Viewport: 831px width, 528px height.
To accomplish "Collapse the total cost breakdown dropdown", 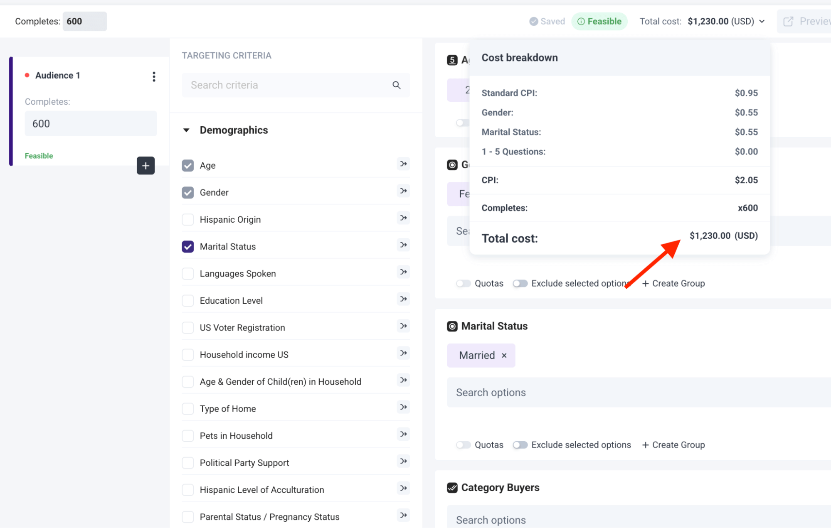I will (x=762, y=21).
